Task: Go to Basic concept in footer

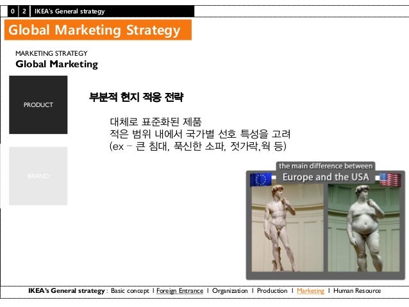Action: [130, 290]
